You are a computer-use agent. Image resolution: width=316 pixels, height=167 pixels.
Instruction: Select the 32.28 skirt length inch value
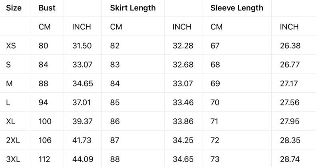point(183,46)
